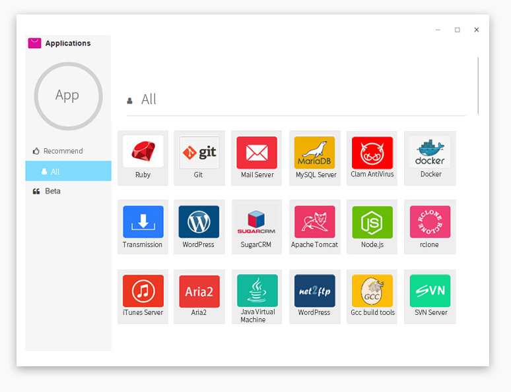511x392 pixels.
Task: Click the "iTunes Server" label
Action: pyautogui.click(x=143, y=312)
